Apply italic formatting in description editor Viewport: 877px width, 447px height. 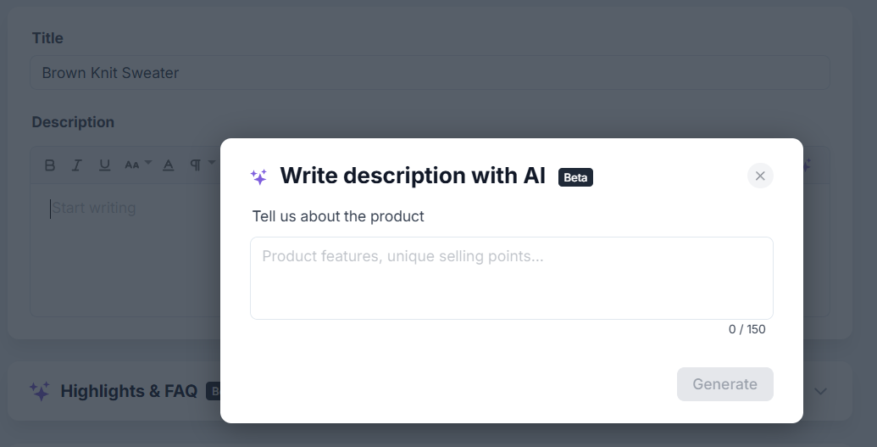click(76, 165)
